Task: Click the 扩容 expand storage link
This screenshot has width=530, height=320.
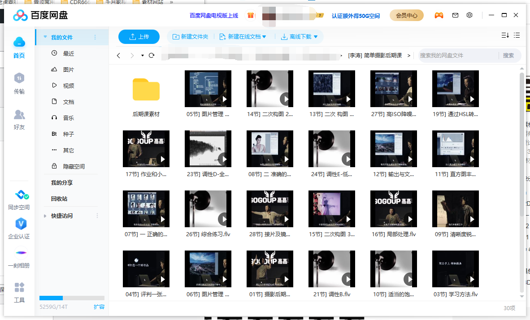Action: click(x=99, y=307)
